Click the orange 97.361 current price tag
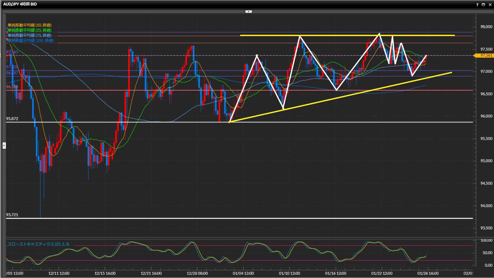 [486, 55]
